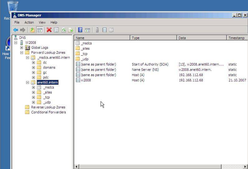Expand the domains folder

33,67
